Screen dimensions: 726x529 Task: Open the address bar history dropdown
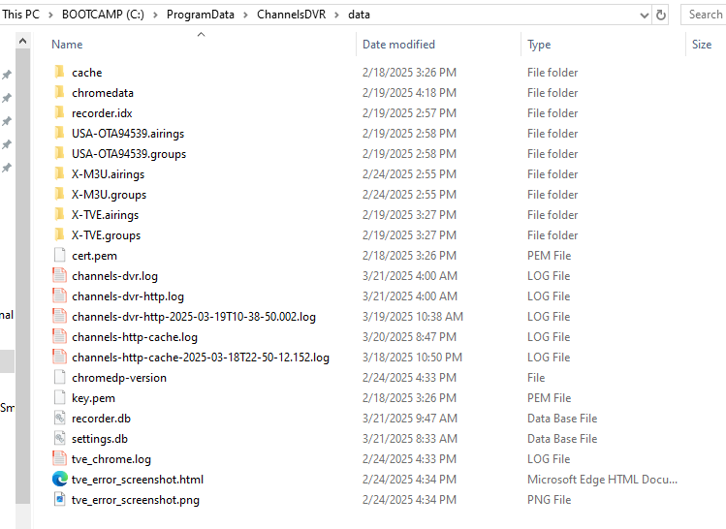pos(645,15)
